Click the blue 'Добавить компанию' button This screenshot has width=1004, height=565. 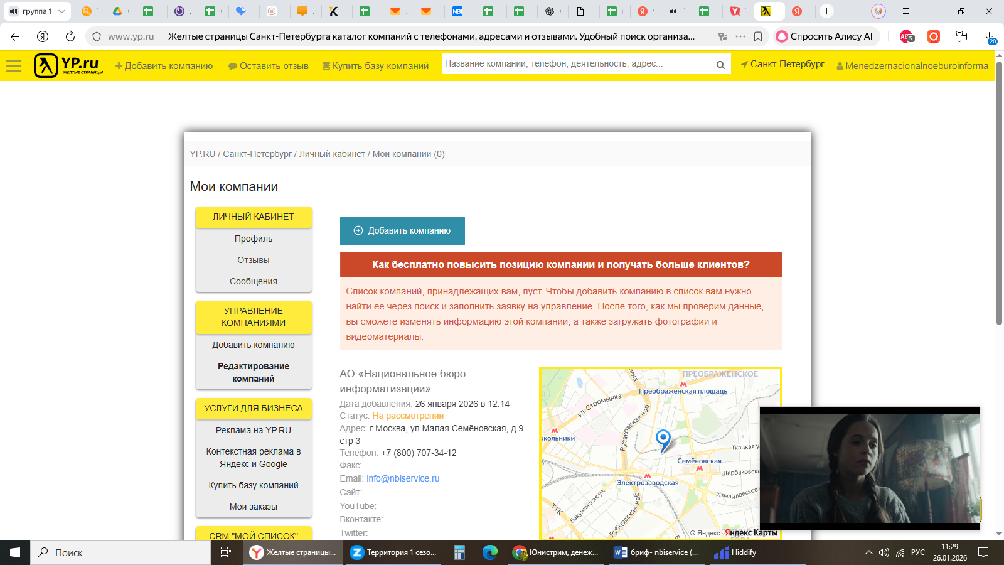click(x=402, y=230)
